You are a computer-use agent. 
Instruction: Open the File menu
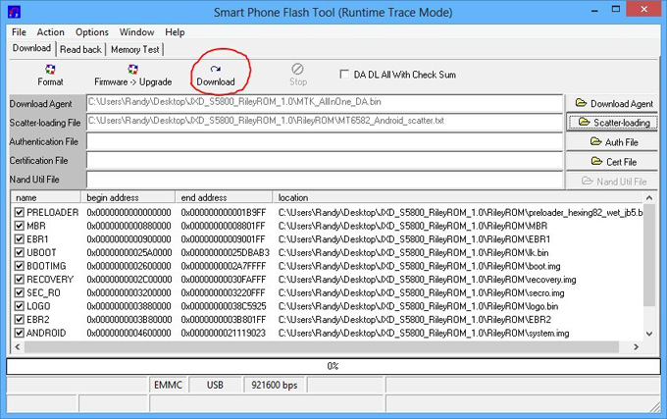(19, 32)
